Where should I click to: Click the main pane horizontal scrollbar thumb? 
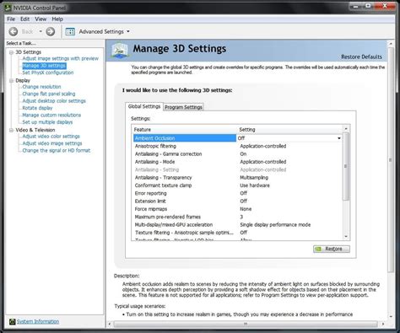point(246,324)
